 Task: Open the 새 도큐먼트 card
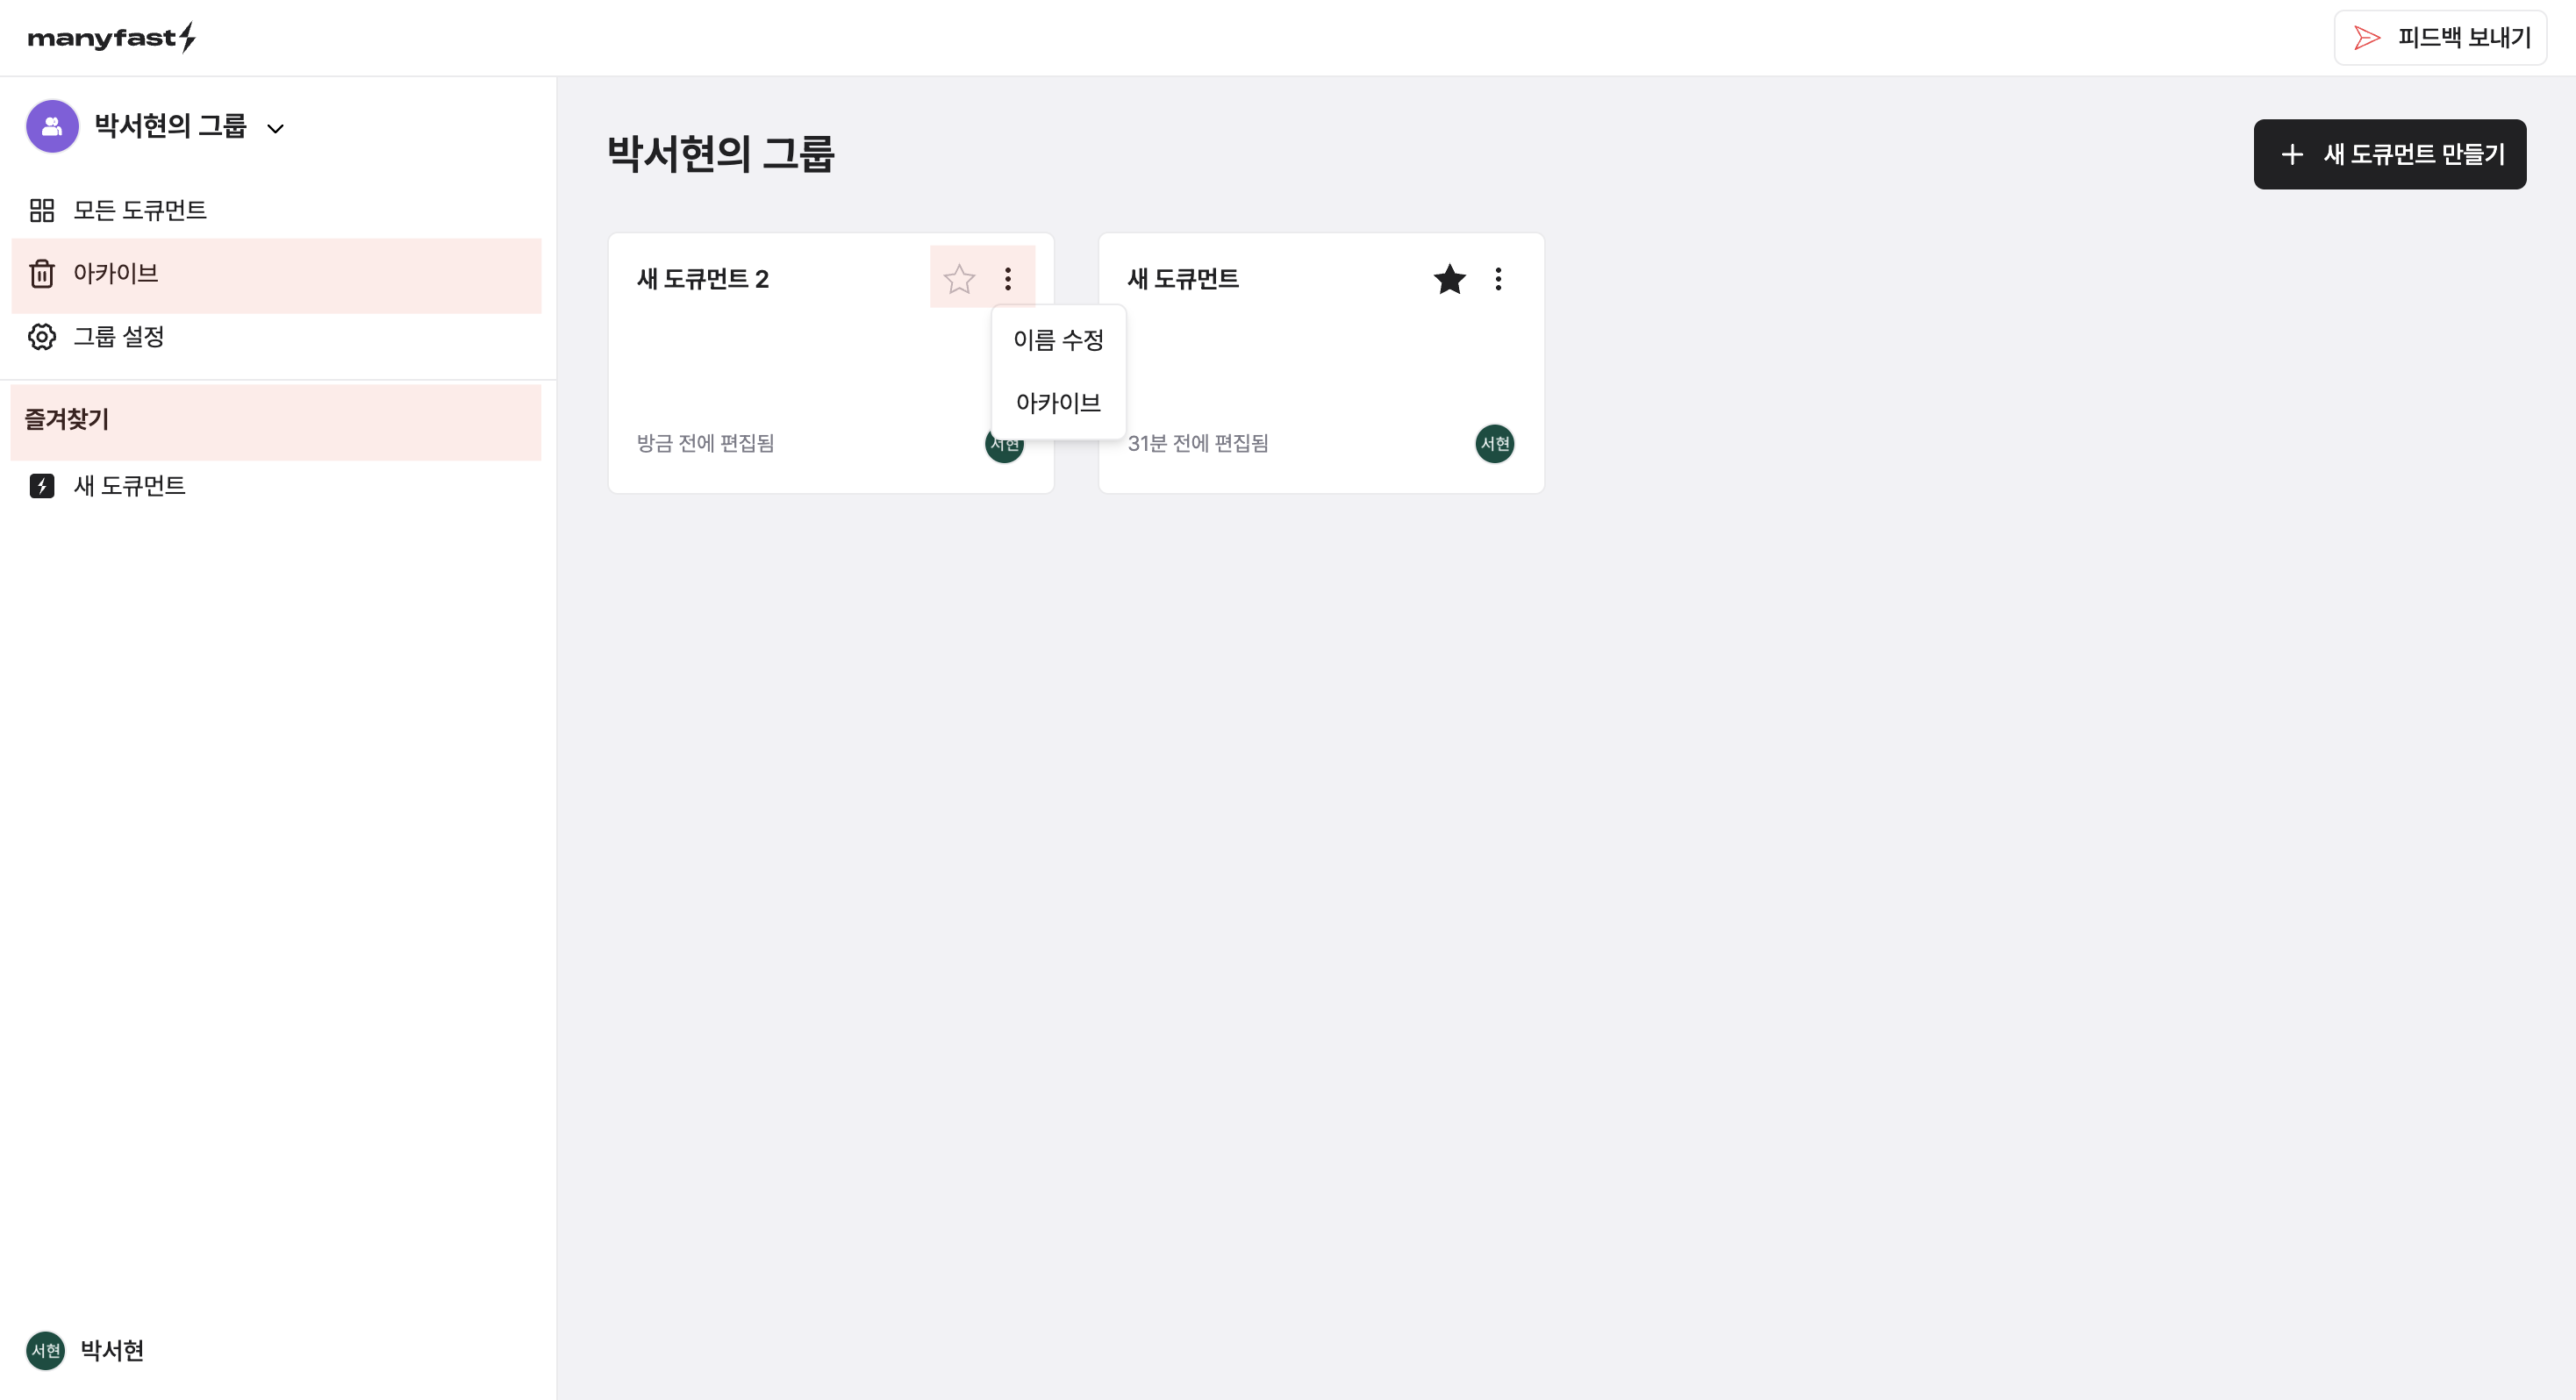[x=1320, y=363]
